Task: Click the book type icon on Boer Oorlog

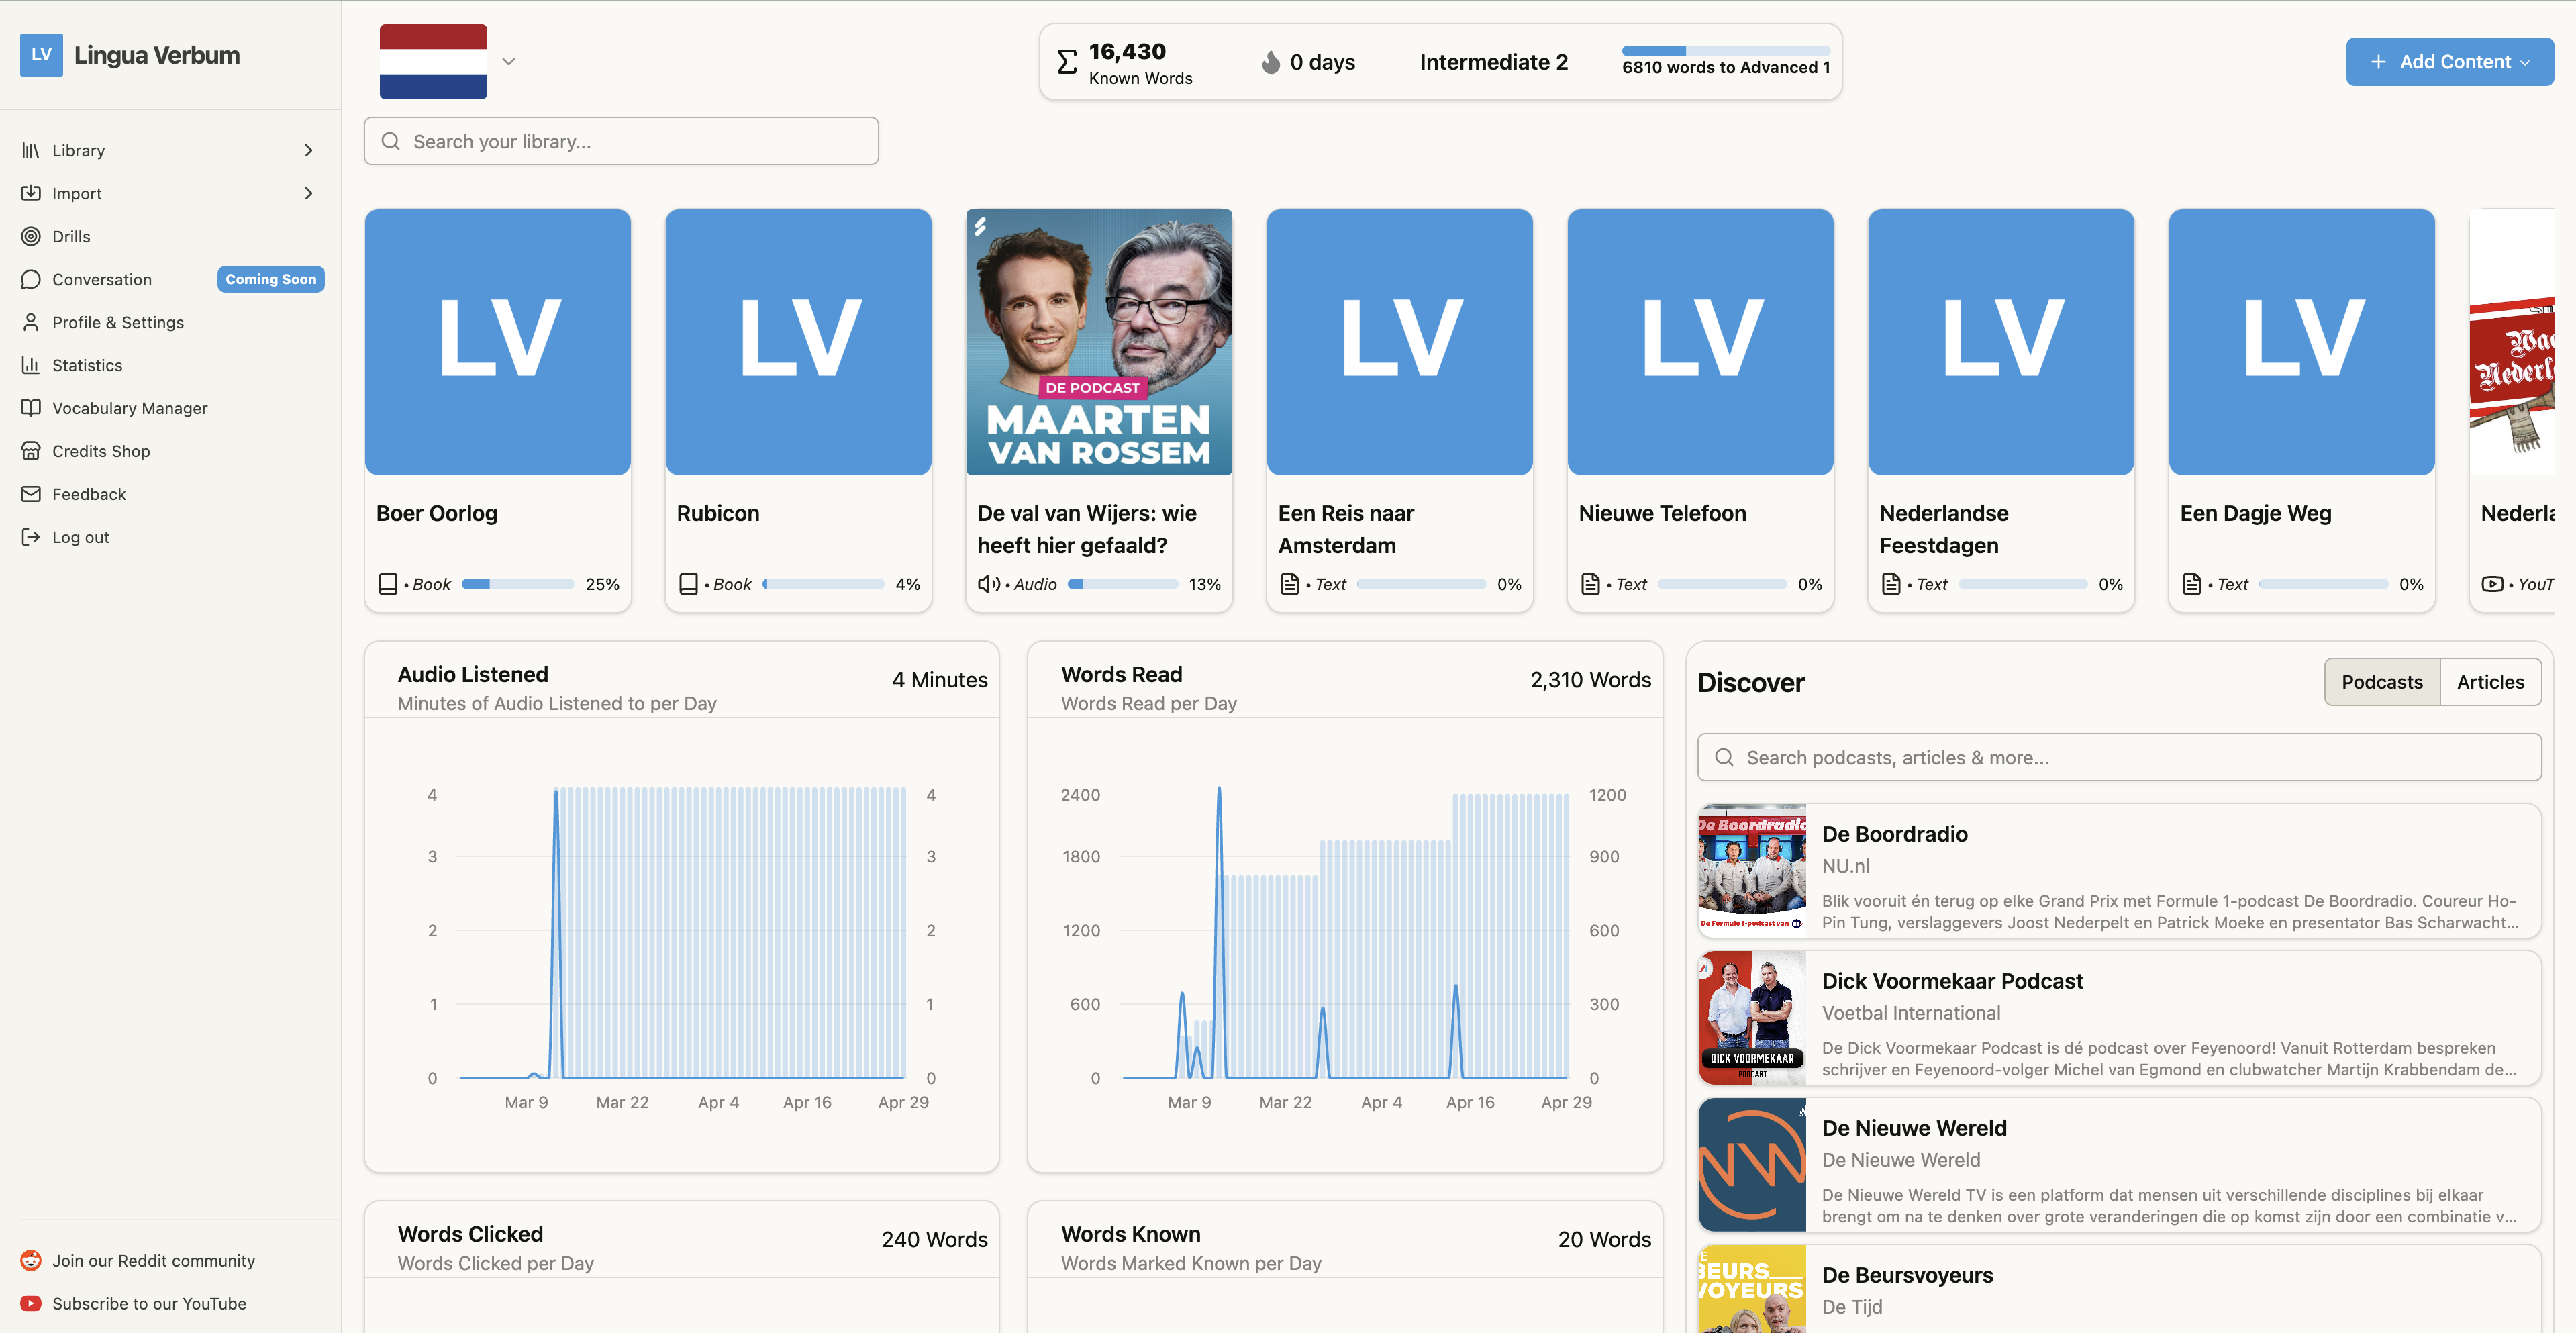Action: click(388, 584)
